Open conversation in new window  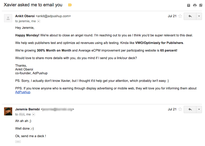coord(200,5)
